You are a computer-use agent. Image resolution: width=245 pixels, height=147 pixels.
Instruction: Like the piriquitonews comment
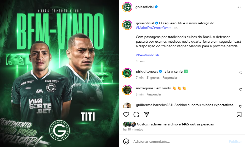pos(241,73)
